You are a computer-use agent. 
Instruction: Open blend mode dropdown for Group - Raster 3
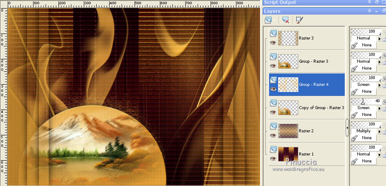[x=380, y=62]
